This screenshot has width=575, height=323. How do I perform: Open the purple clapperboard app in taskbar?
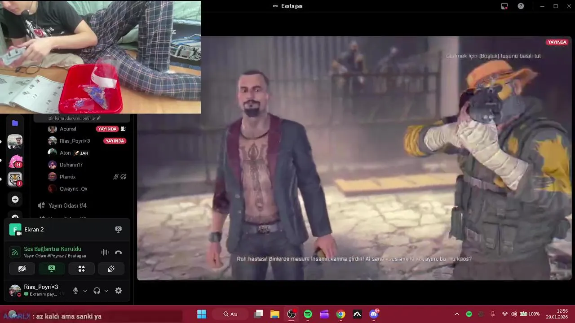(x=324, y=314)
